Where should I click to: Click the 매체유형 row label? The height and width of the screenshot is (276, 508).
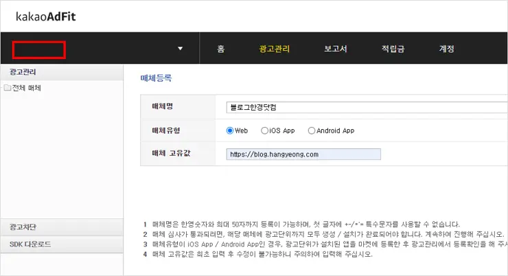[x=166, y=130]
